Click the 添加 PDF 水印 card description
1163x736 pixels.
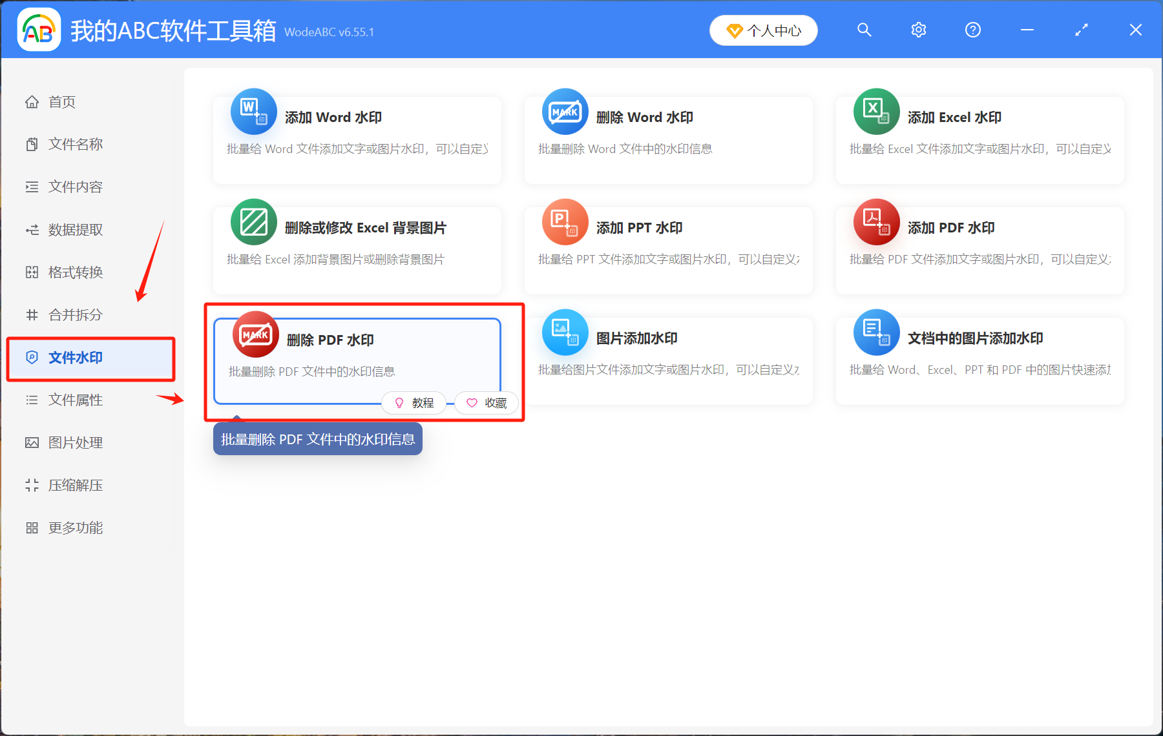(x=981, y=260)
